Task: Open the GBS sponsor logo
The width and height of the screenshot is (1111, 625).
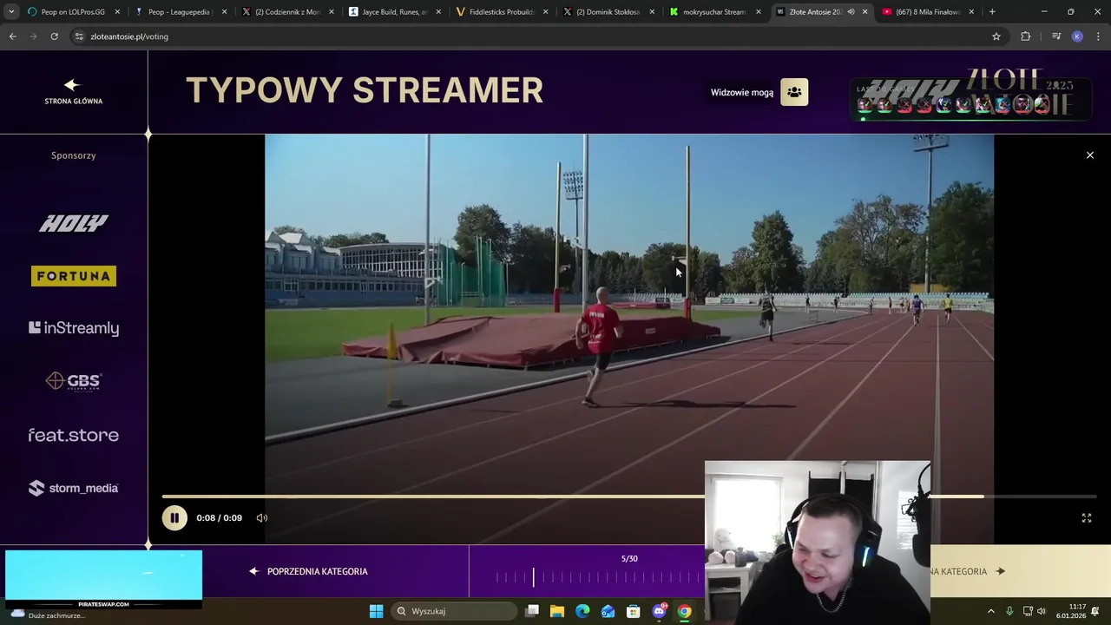Action: coord(74,381)
